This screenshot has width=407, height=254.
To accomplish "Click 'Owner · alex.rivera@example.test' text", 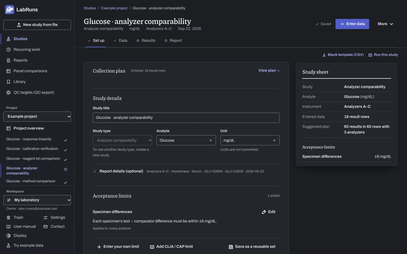I will pyautogui.click(x=32, y=209).
